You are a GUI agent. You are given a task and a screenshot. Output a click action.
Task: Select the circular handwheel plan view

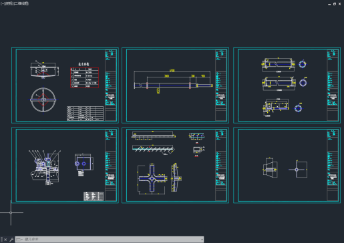43,100
